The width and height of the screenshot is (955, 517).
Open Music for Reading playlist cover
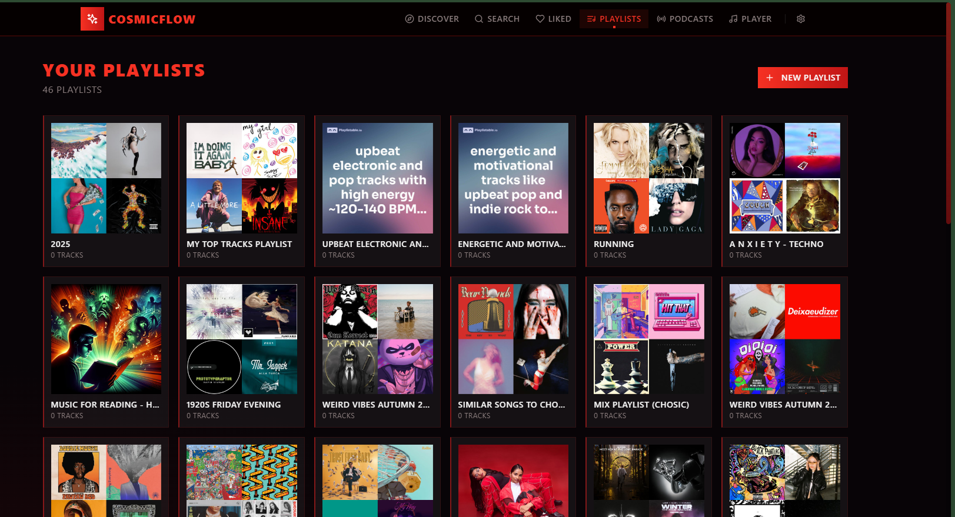pyautogui.click(x=106, y=339)
